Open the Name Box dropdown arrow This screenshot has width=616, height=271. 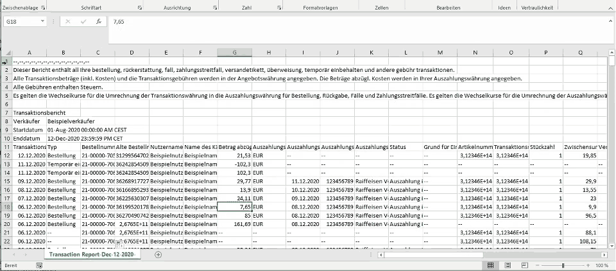[x=42, y=21]
